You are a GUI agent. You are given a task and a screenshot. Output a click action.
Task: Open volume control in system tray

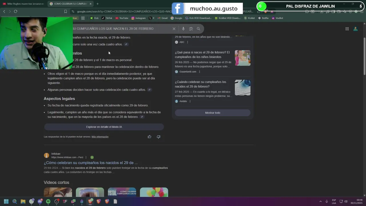coord(346,201)
